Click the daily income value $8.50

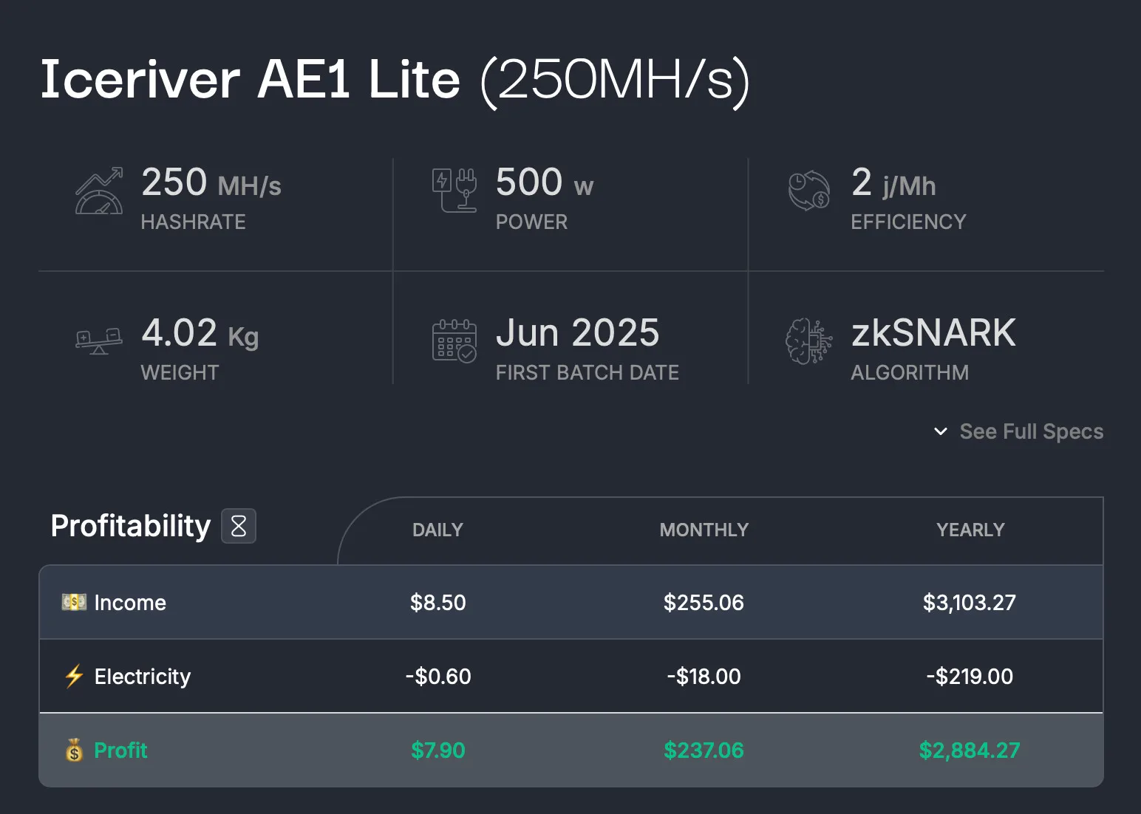(437, 603)
